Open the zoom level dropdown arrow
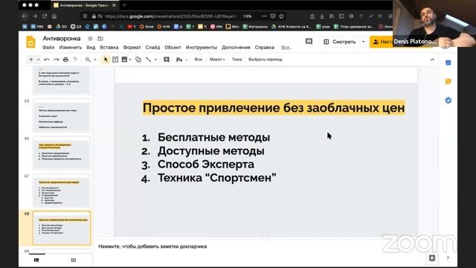Viewport: 476px width, 268px height. coord(95,60)
